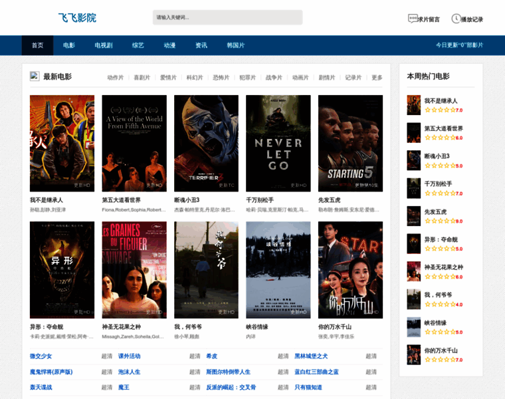
Task: Click the 求片留言 message icon
Action: click(413, 19)
